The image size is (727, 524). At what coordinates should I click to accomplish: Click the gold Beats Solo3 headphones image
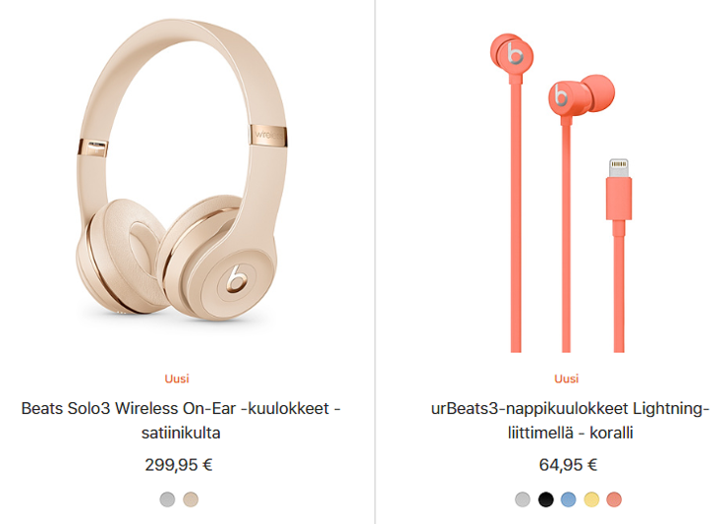tap(181, 170)
